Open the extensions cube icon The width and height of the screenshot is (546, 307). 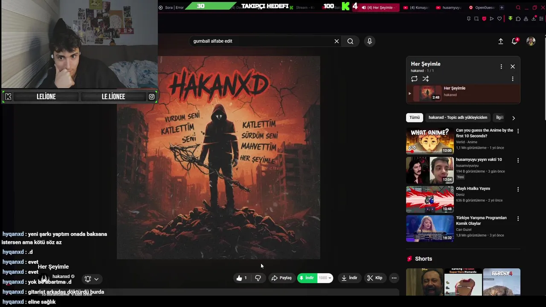point(518,19)
